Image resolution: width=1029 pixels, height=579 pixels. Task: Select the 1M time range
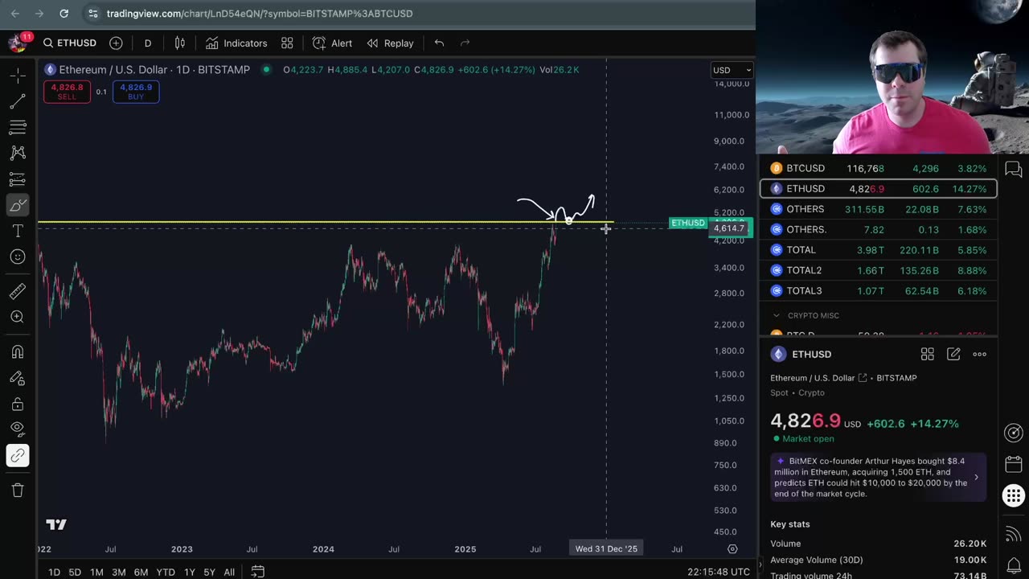[x=96, y=572]
